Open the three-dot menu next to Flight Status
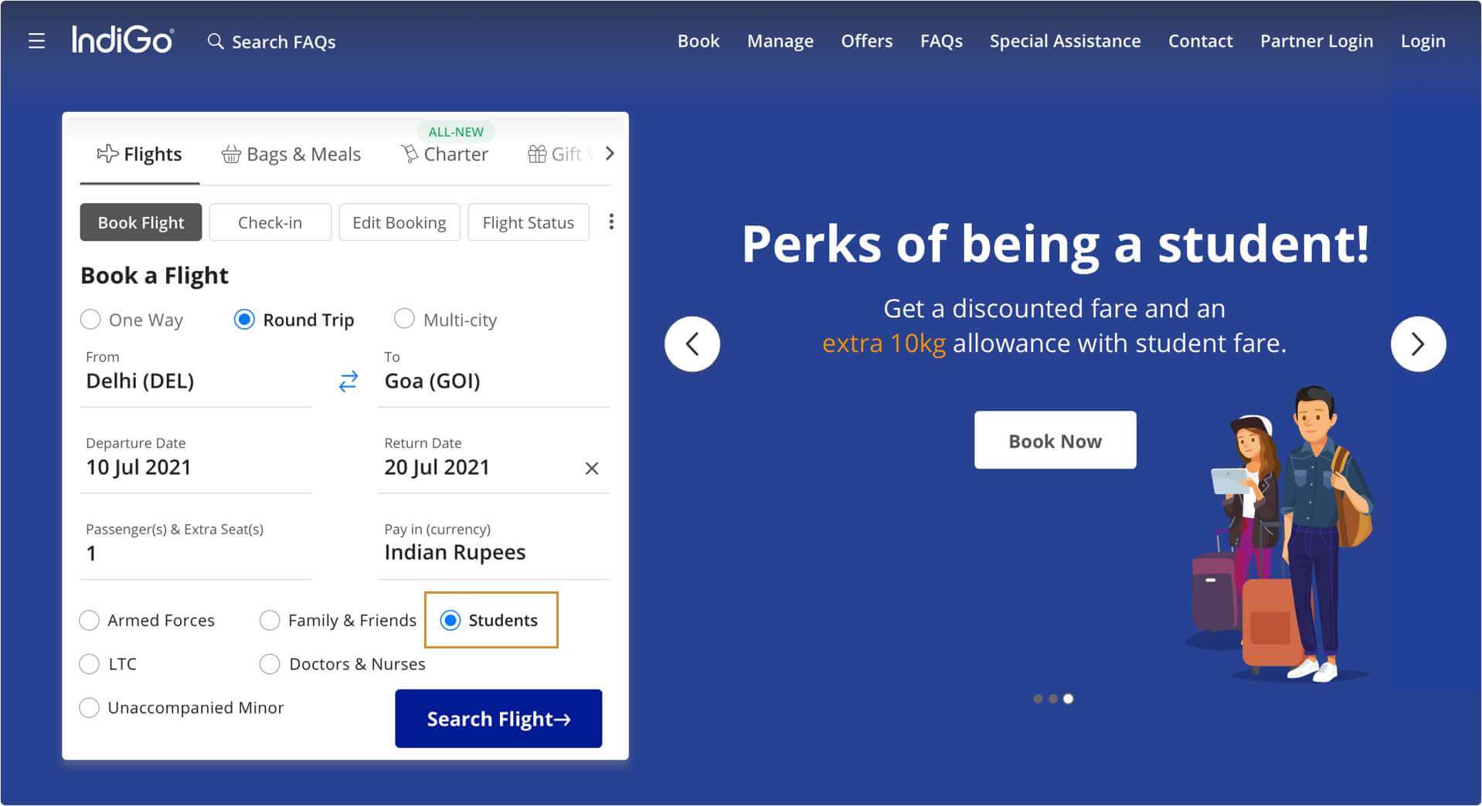The height and width of the screenshot is (806, 1482). pyautogui.click(x=611, y=222)
